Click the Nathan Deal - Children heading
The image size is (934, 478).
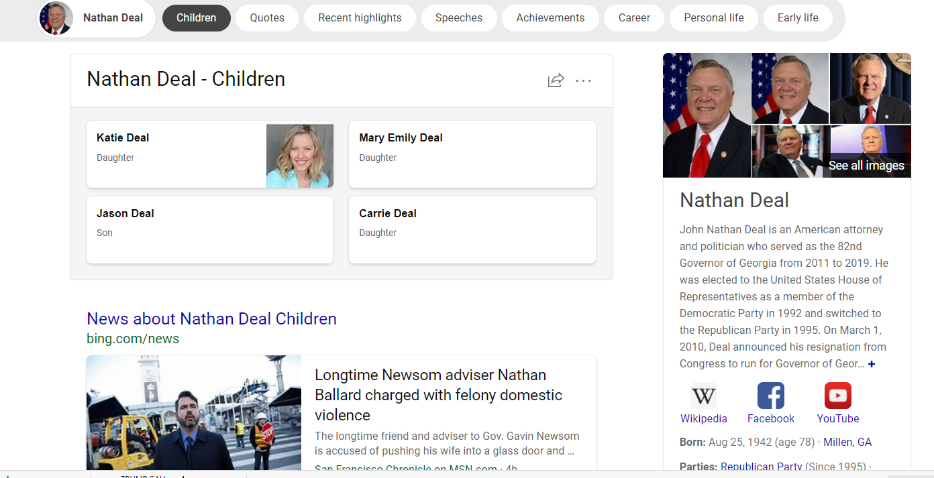click(x=186, y=79)
